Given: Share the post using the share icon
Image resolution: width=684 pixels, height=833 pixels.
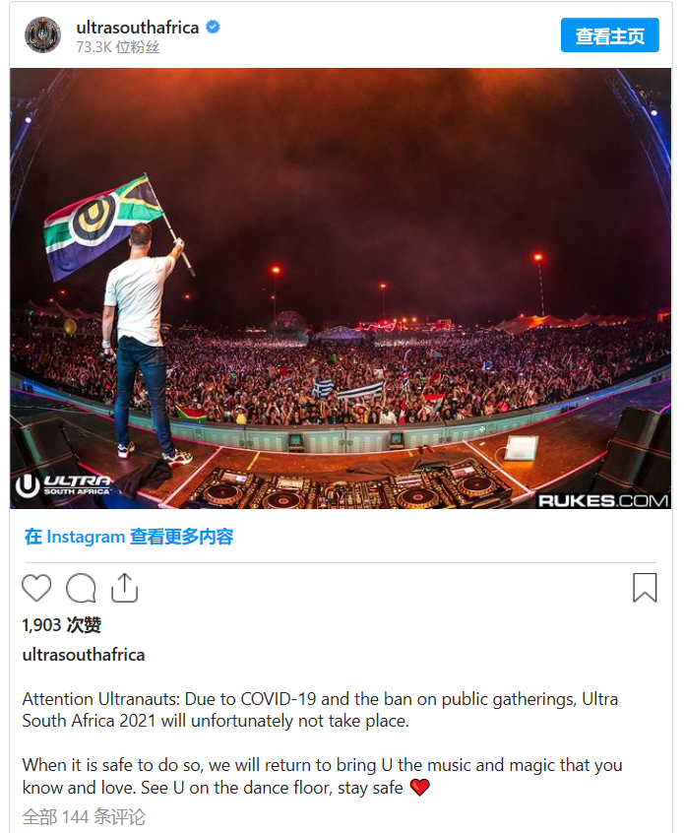Looking at the screenshot, I should [x=124, y=588].
